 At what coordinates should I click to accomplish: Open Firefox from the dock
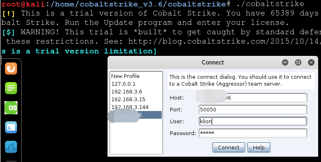coord(11,69)
